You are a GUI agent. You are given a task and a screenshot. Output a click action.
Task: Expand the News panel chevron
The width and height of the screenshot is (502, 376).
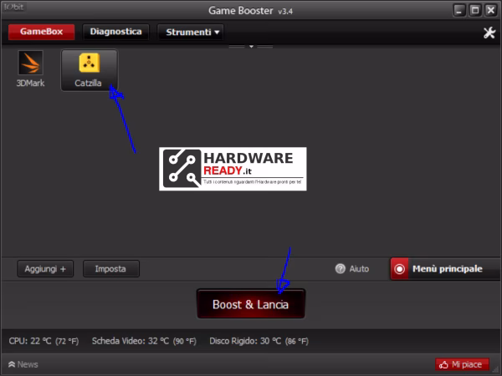[x=12, y=364]
